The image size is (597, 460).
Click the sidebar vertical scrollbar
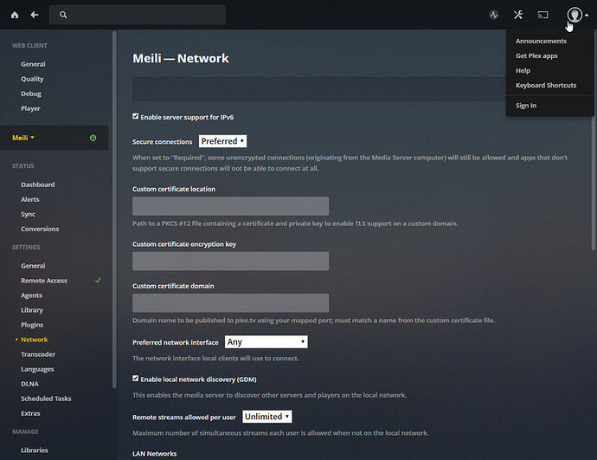(114, 210)
